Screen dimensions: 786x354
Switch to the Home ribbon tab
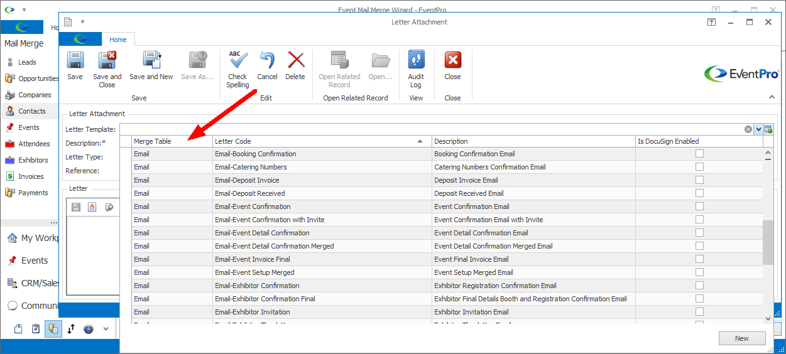(118, 40)
